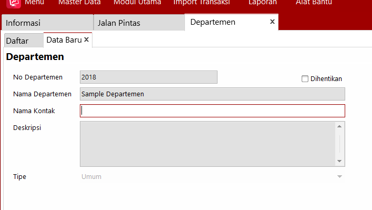This screenshot has height=210, width=372.
Task: Open the Modul Utama menu
Action: tap(137, 3)
